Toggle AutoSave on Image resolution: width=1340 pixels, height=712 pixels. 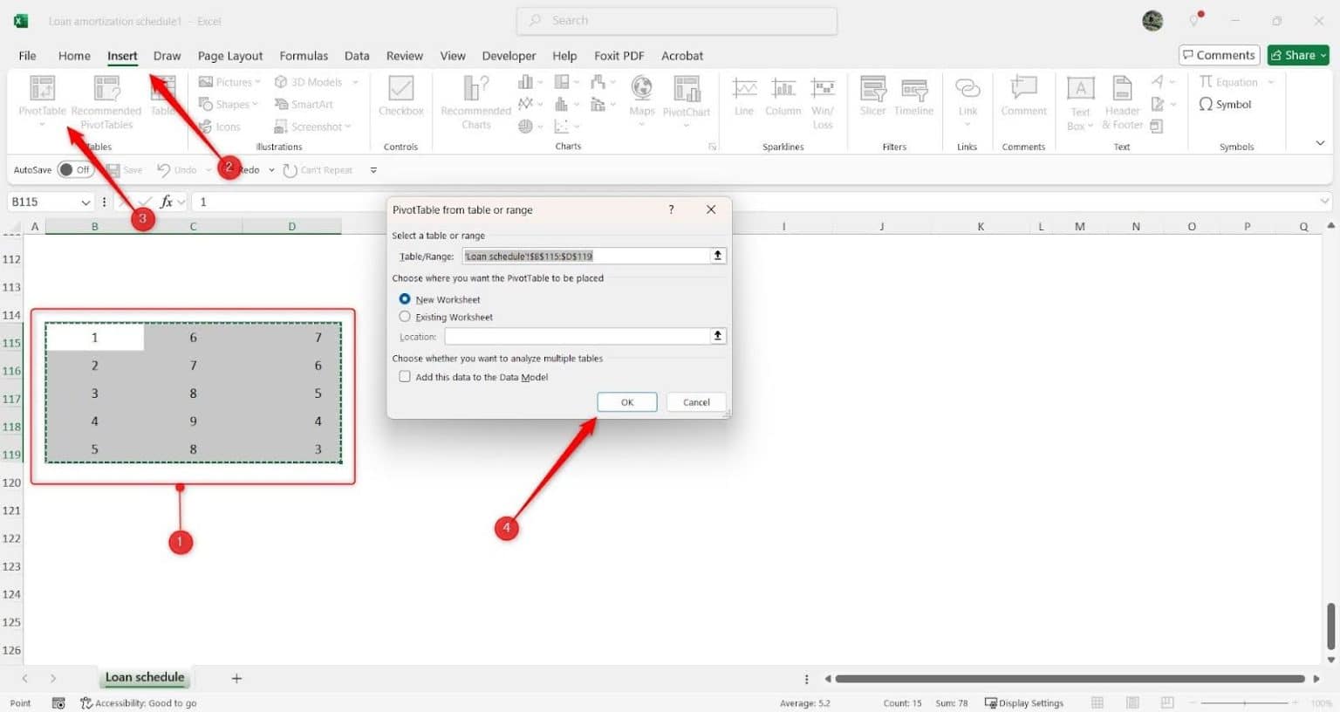[x=75, y=169]
